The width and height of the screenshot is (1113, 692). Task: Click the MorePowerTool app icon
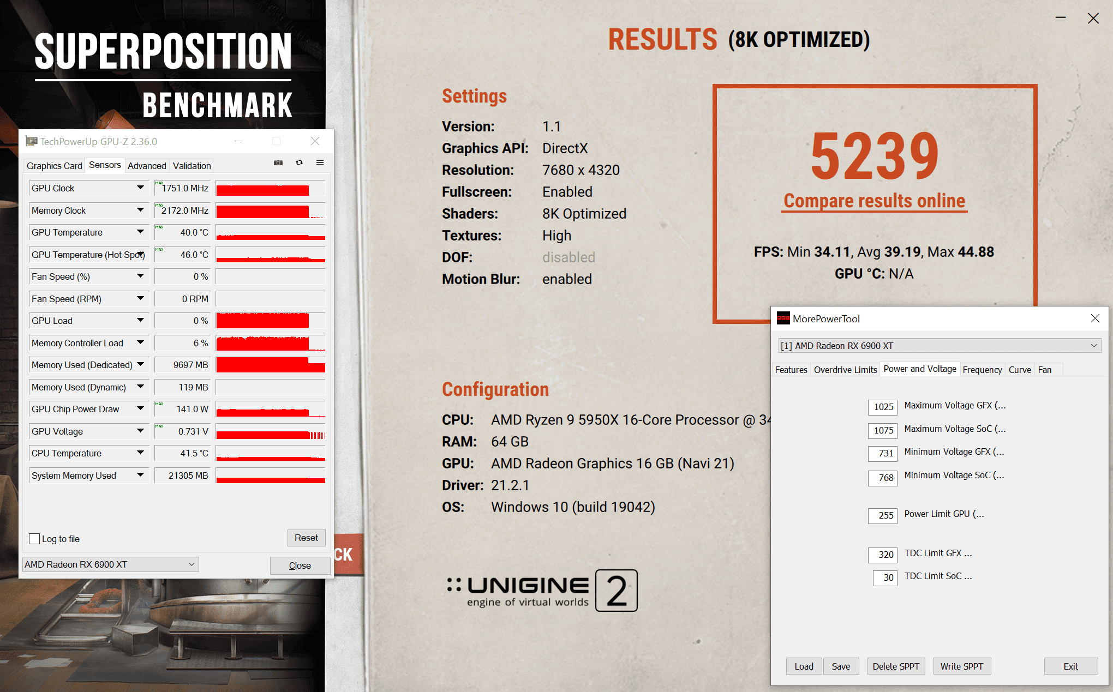pos(783,318)
